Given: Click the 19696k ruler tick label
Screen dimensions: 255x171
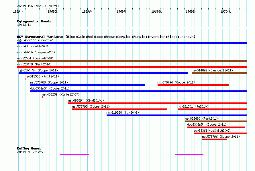Looking at the screenshot, I should [87, 11].
